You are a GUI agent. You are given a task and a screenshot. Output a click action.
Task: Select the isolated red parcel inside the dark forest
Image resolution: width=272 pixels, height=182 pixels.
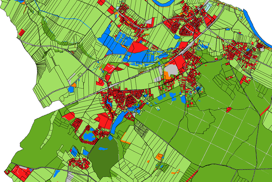tap(228, 110)
